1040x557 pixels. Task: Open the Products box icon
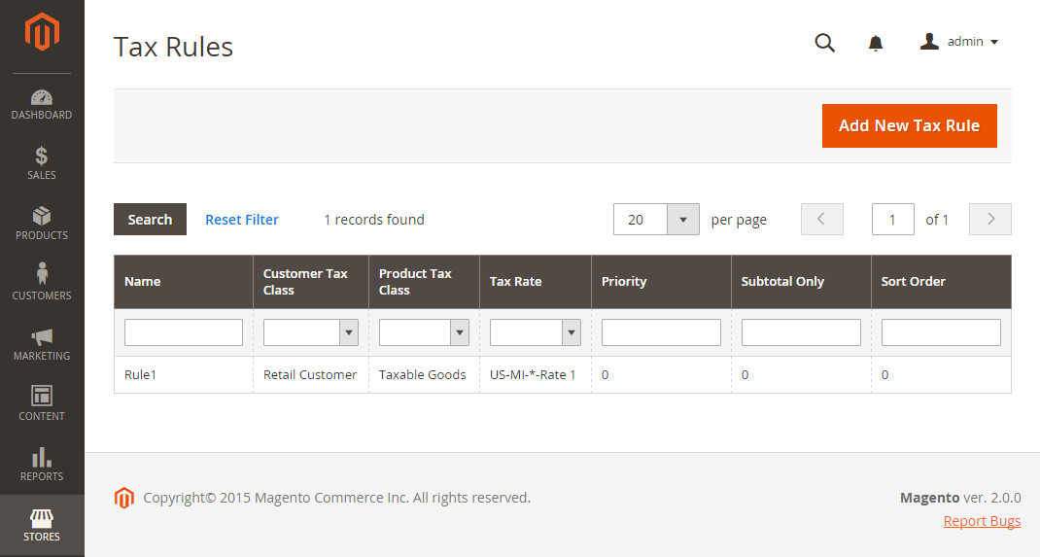(42, 216)
